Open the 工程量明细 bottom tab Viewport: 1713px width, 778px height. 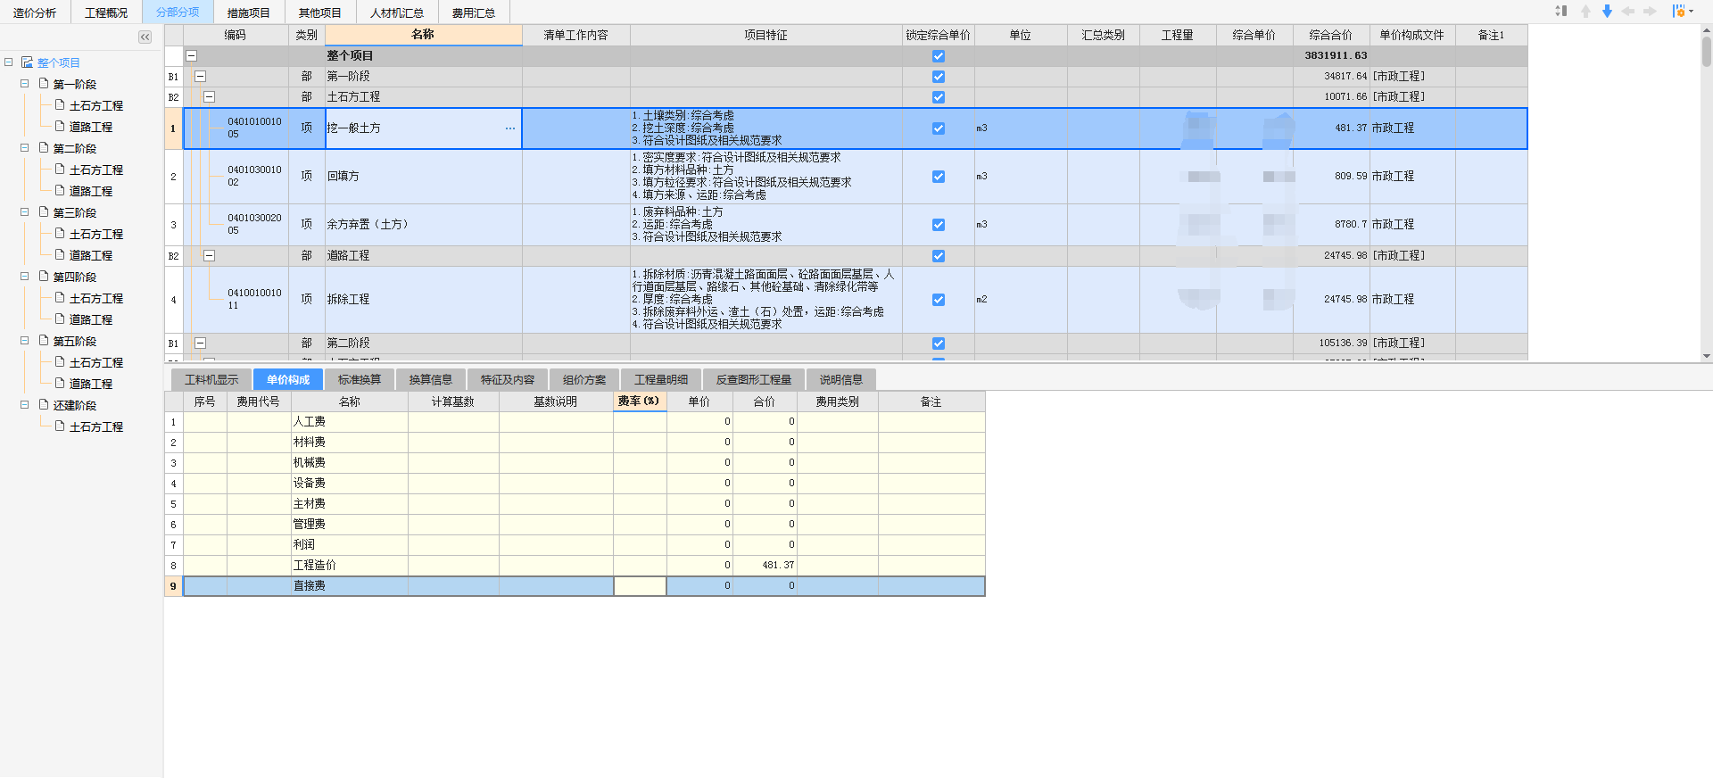tap(661, 379)
